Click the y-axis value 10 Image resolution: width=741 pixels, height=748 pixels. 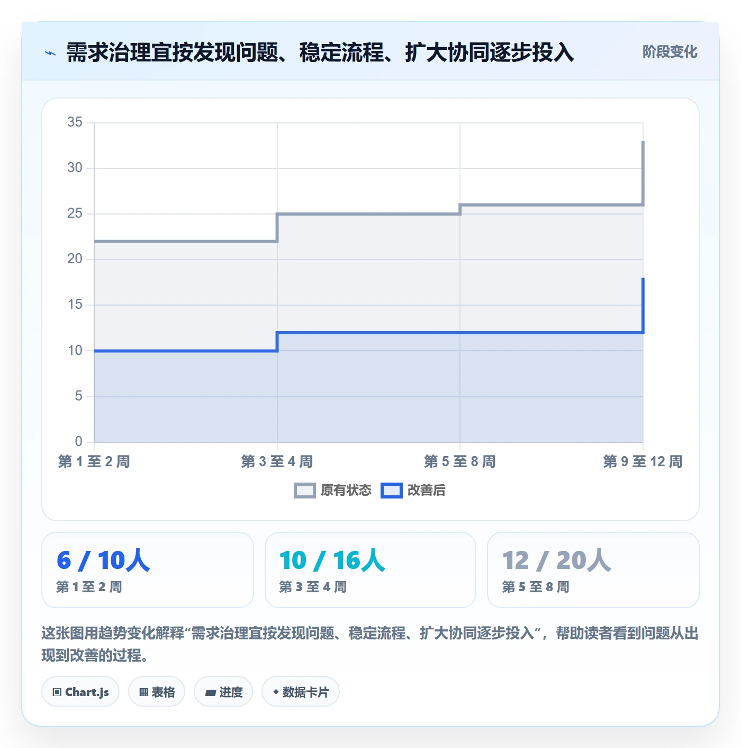[75, 351]
